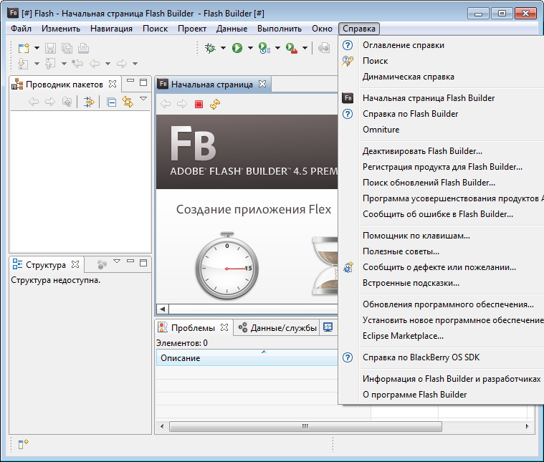Click Eclipse Marketplace... menu item
The width and height of the screenshot is (544, 462).
click(403, 336)
